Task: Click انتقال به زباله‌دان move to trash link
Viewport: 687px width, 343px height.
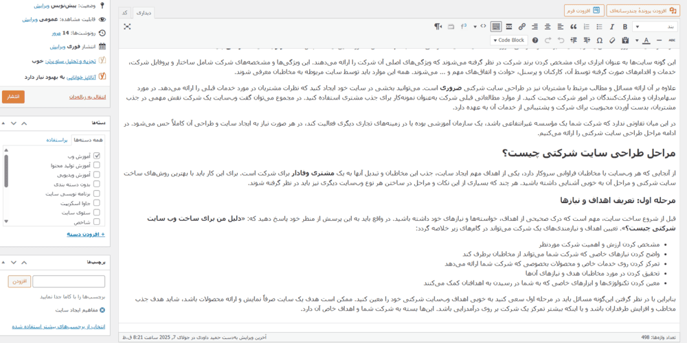Action: 88,97
